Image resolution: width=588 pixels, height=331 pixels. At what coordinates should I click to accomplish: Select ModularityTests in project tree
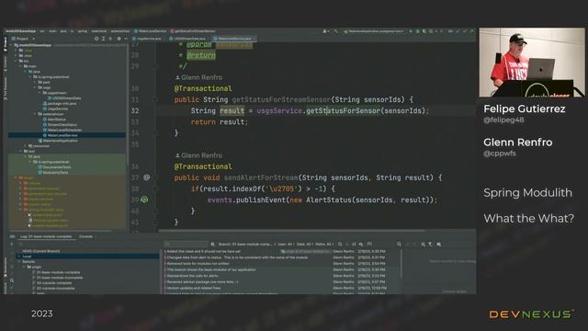point(53,172)
